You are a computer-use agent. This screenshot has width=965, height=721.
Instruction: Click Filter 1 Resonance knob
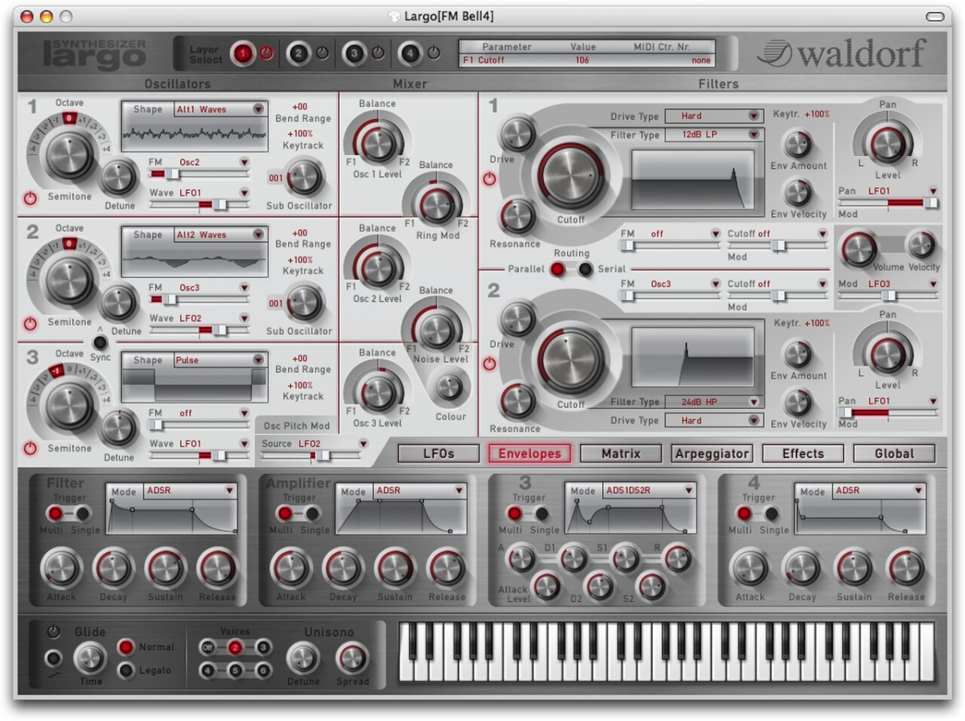[x=517, y=216]
